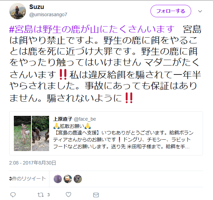This screenshot has height=200, width=213.
Task: Open the 2:08 - 2017年8月30日 timestamp
Action: coord(33,163)
